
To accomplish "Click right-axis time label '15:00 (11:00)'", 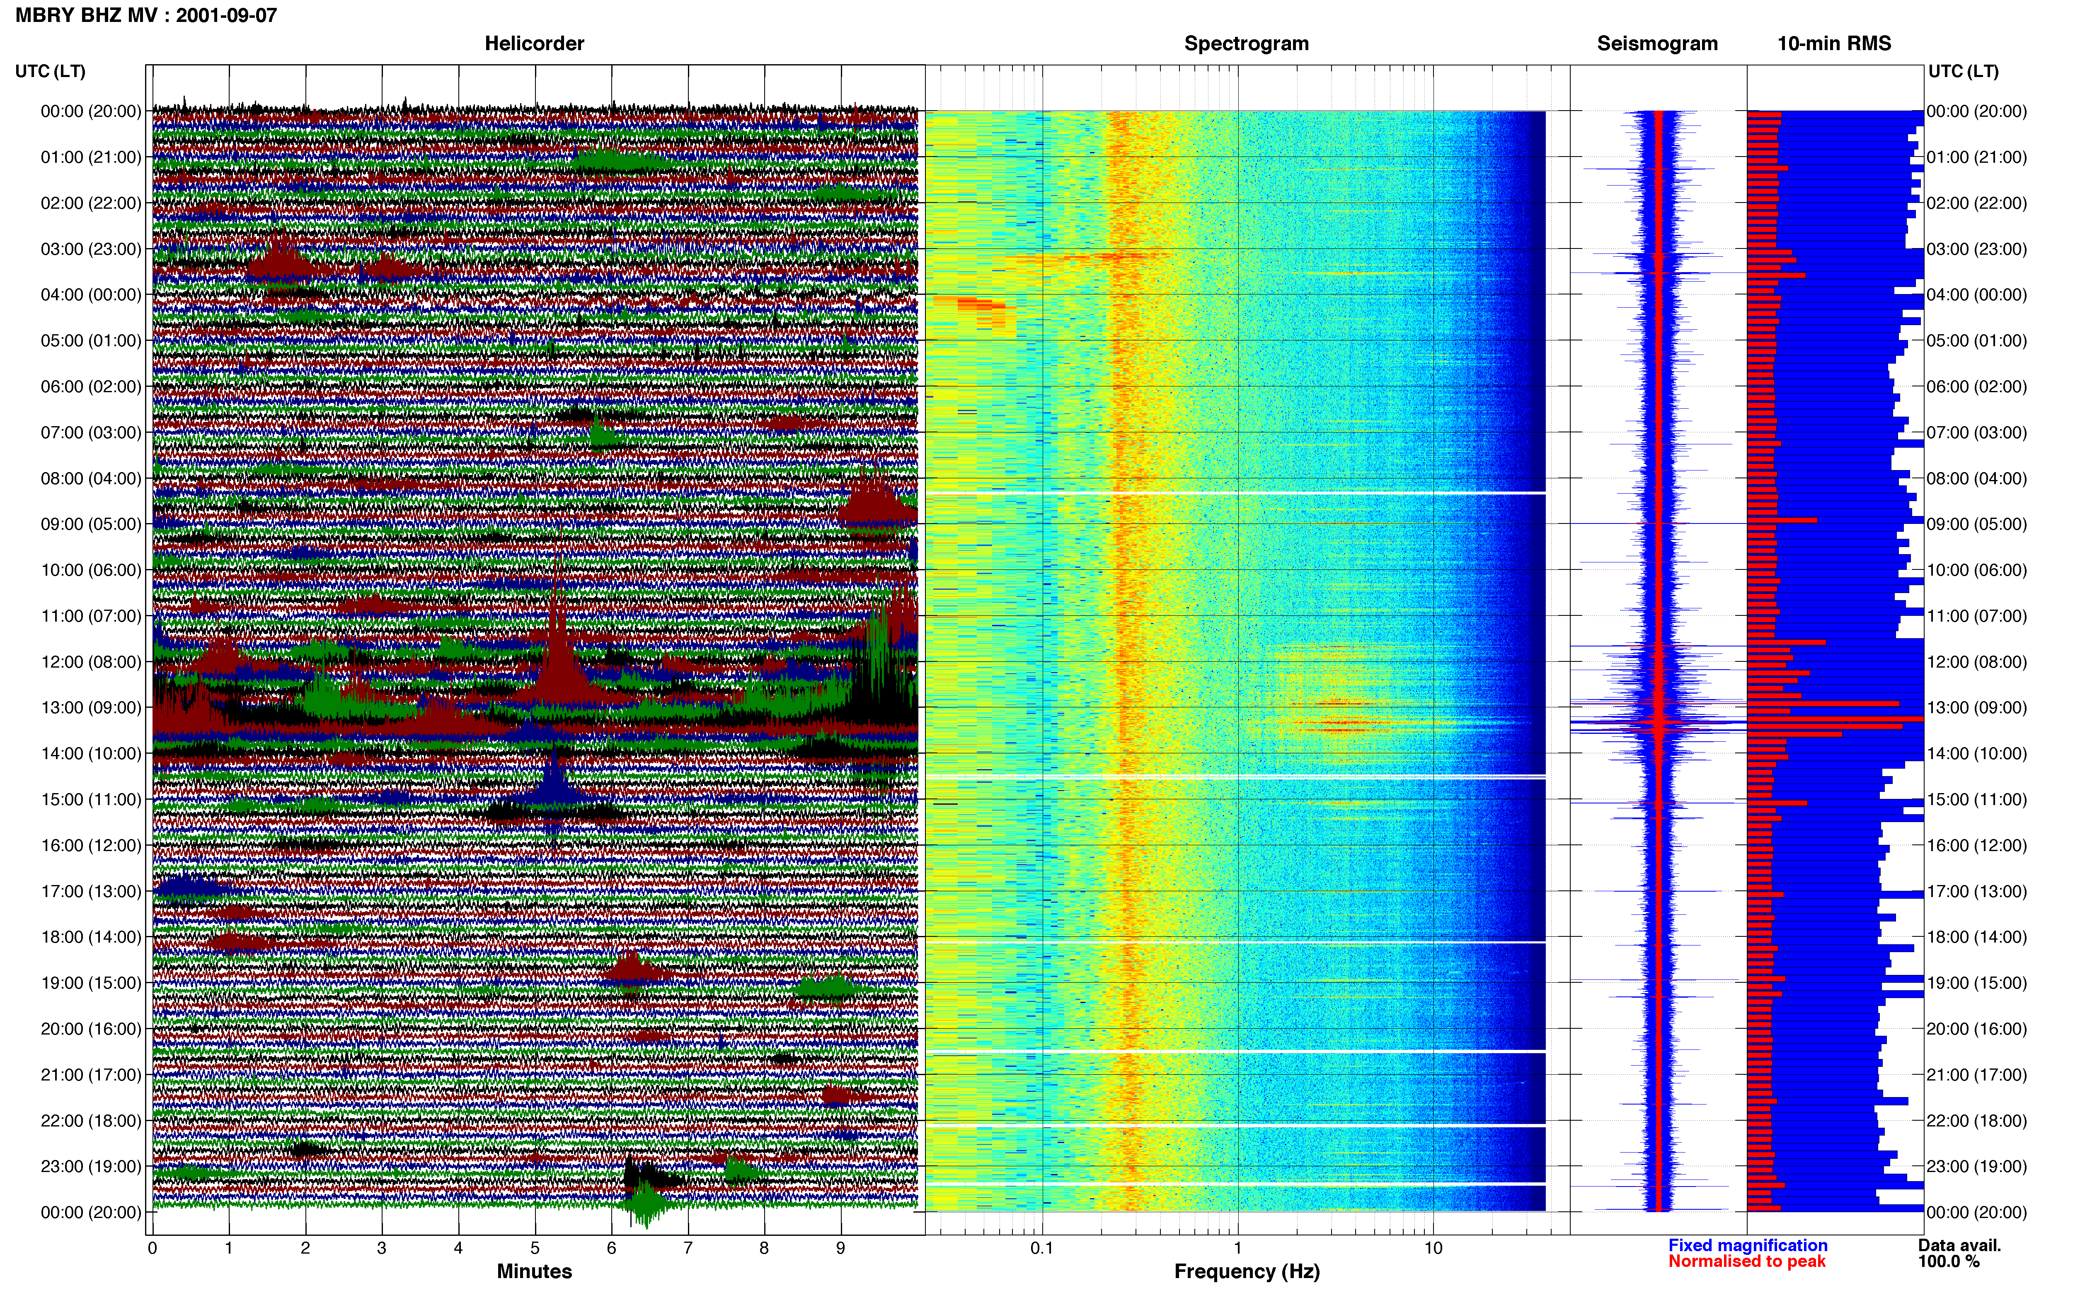I will (x=1977, y=800).
